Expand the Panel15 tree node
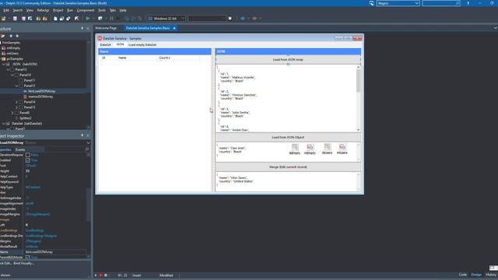498x280 pixels. pyautogui.click(x=16, y=107)
